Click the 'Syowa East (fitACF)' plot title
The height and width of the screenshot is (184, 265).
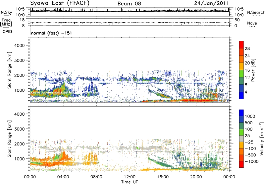tap(60, 3)
